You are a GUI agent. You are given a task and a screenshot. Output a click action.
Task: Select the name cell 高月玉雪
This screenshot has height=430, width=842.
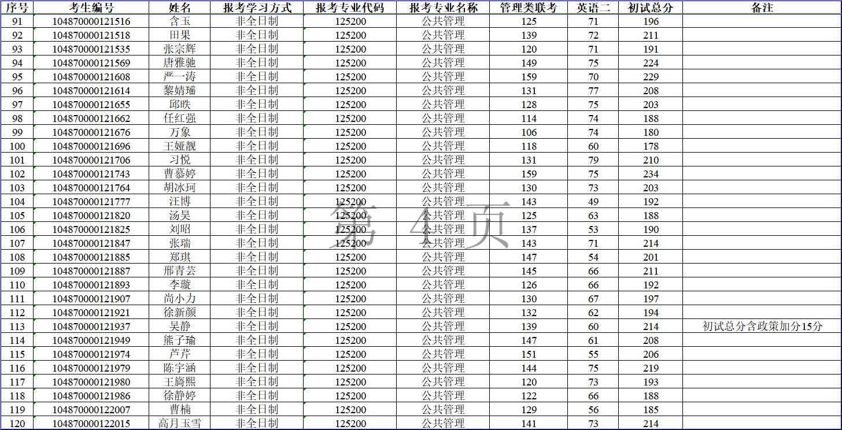(180, 424)
